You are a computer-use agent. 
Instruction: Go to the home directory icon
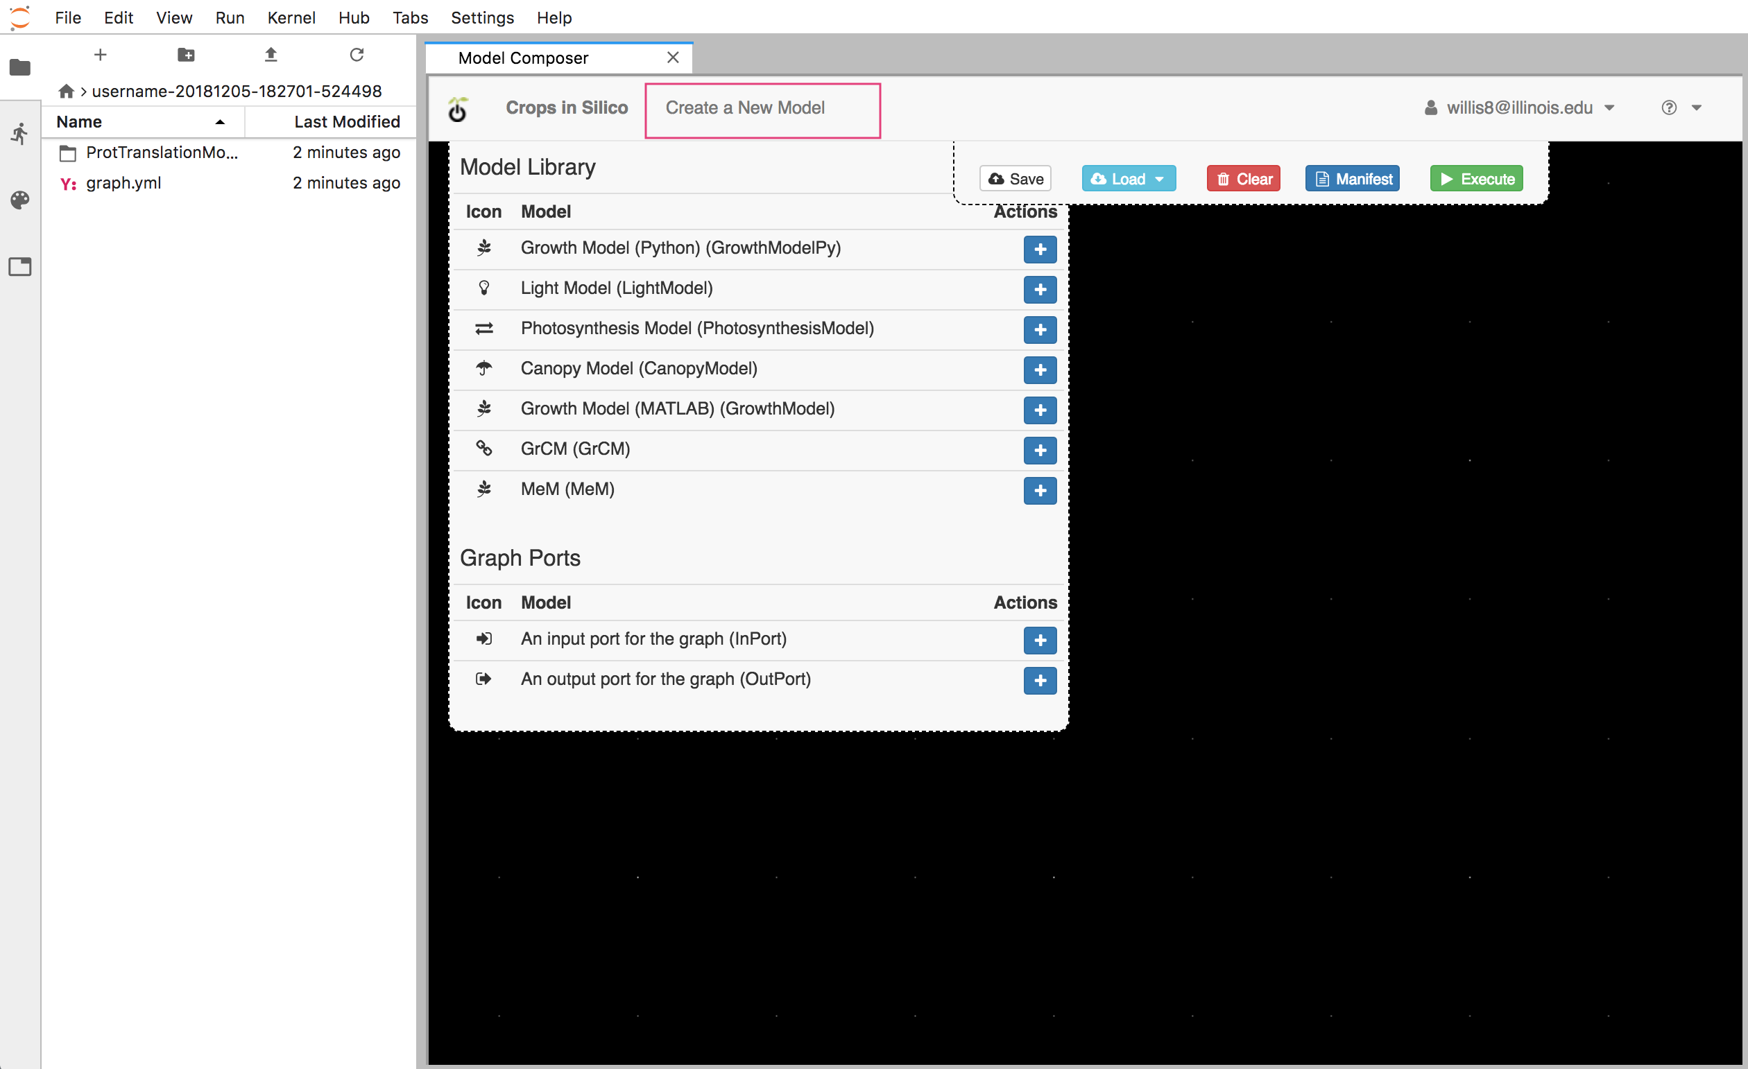66,91
